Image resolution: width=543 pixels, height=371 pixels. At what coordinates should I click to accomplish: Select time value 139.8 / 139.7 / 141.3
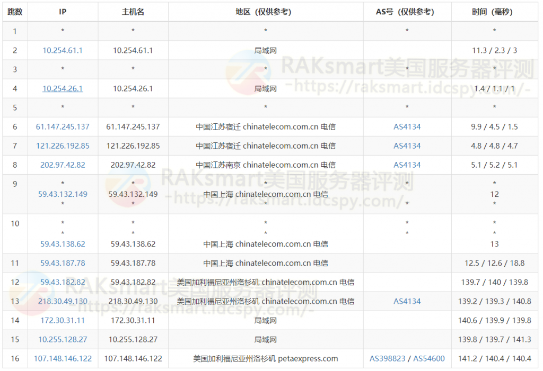pos(495,340)
